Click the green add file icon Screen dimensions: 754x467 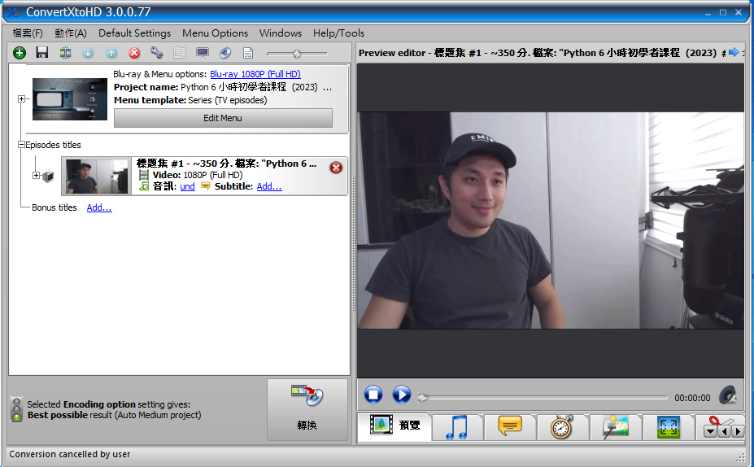(20, 53)
